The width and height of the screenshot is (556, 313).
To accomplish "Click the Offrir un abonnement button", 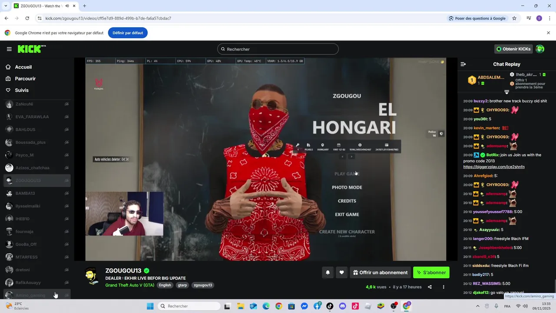I will click(380, 273).
